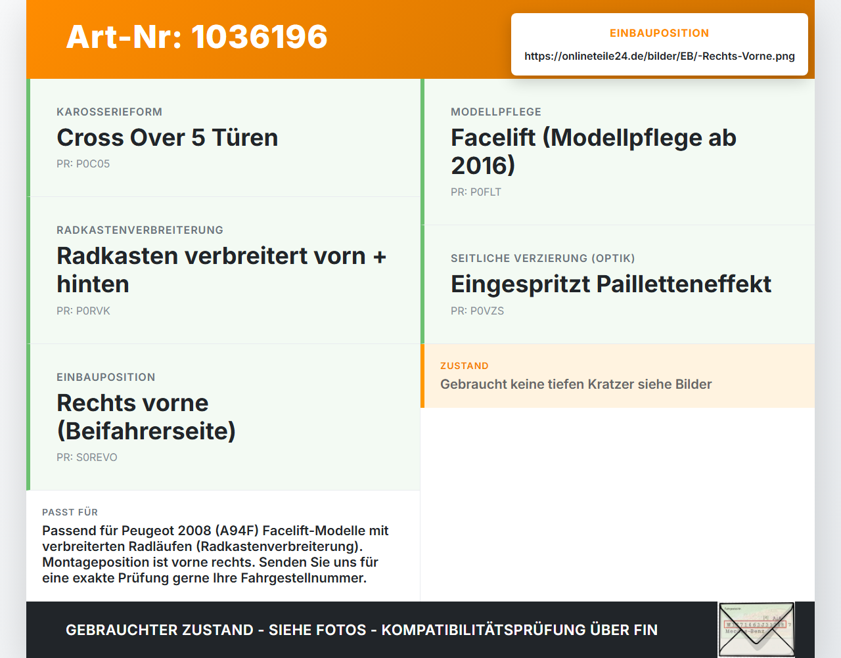Screen dimensions: 841x658
Task: Click the orange Zustand condition box
Action: 618,376
